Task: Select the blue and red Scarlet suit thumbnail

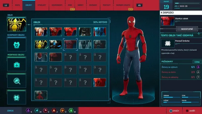Action: pyautogui.click(x=100, y=32)
